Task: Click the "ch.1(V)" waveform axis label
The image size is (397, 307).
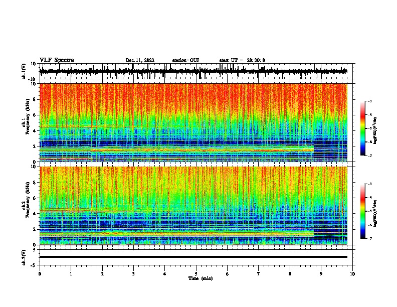Action: (24, 71)
